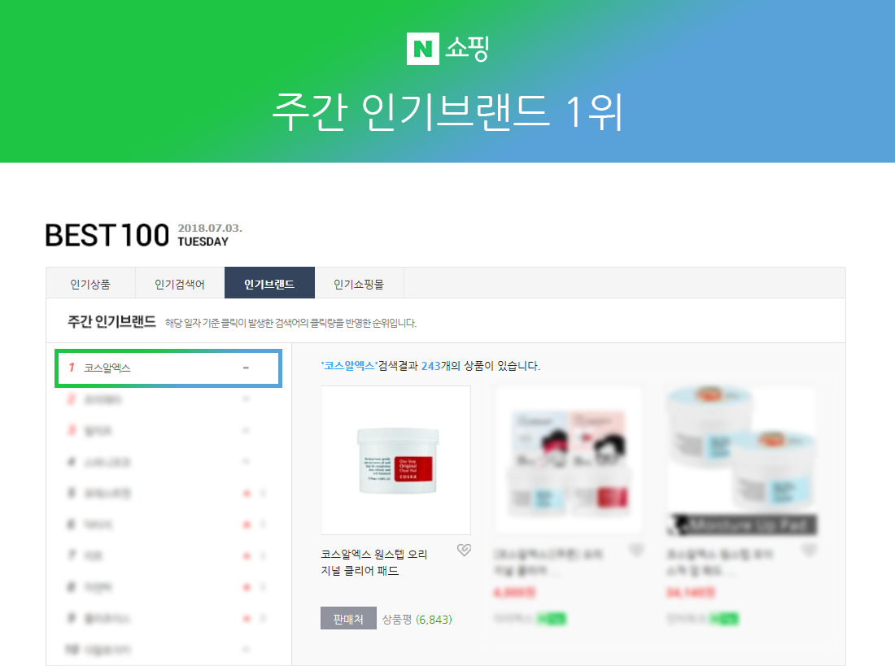This screenshot has width=895, height=666.
Task: Click the Naver N logo icon
Action: [423, 49]
